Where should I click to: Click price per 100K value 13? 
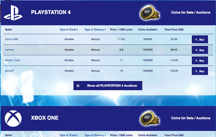(121, 71)
